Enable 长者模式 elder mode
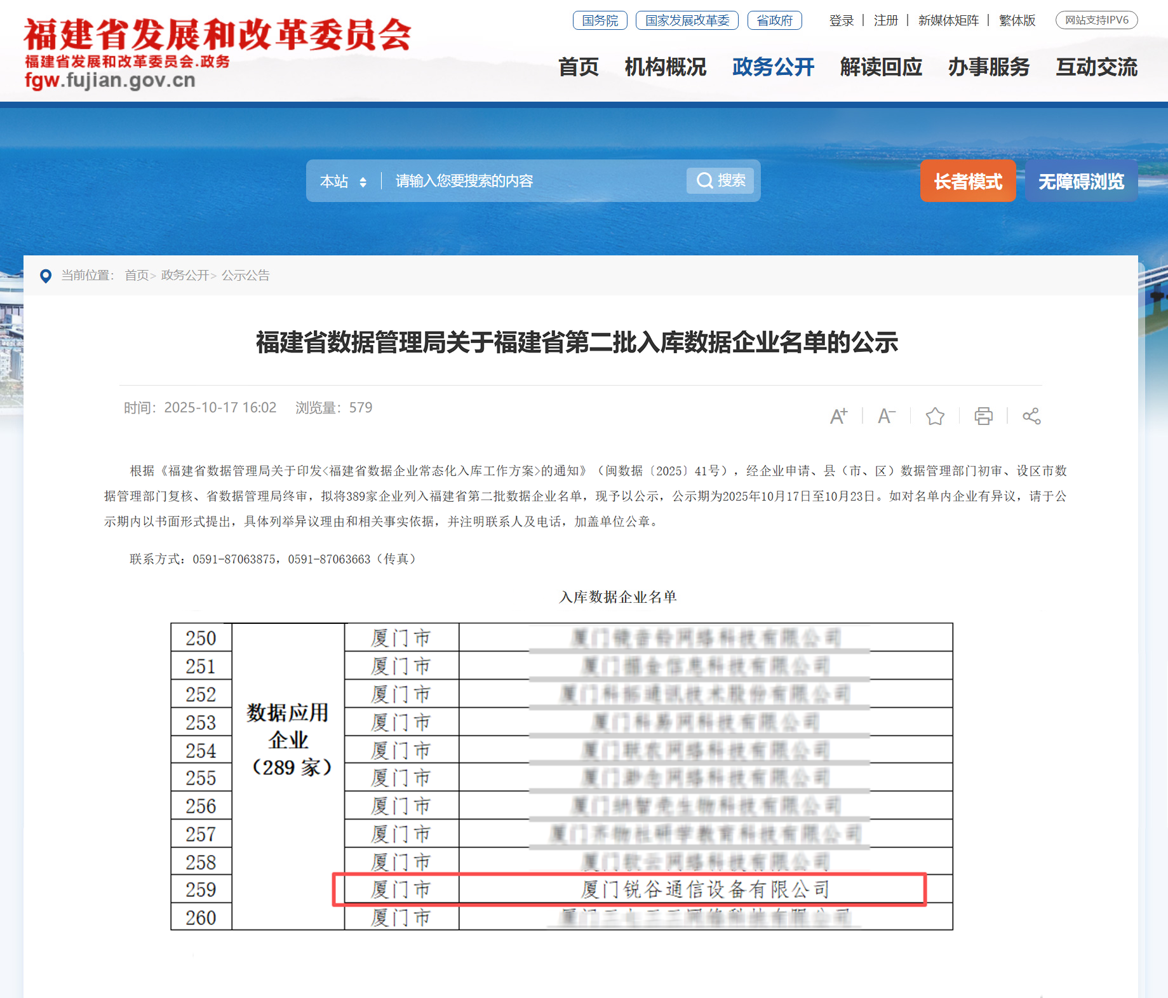The width and height of the screenshot is (1168, 998). [x=968, y=181]
